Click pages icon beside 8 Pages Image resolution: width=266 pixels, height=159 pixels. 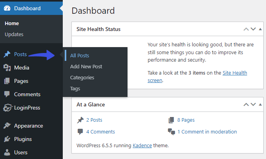click(x=171, y=120)
